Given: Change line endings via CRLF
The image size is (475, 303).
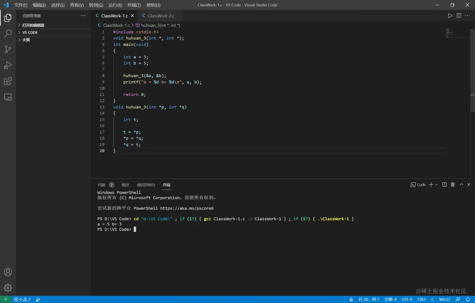Looking at the screenshot, I should click(422, 300).
